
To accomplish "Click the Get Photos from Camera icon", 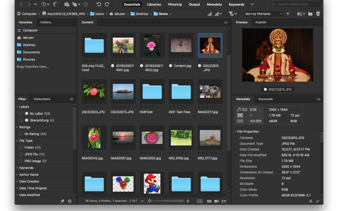I will (x=67, y=4).
